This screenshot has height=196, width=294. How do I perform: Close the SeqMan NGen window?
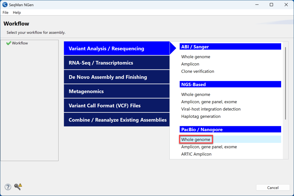286,5
